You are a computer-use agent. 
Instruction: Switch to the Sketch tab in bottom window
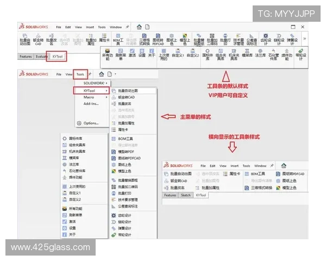185,195
